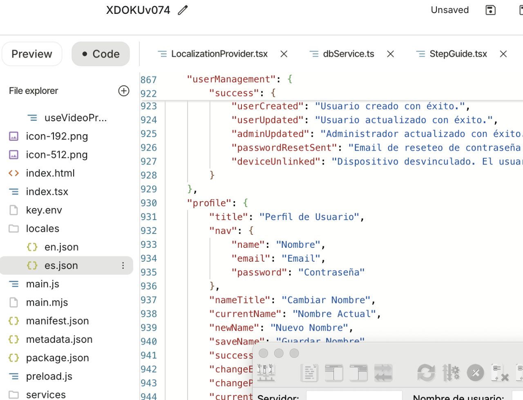
Task: Toggle the transfer queue display
Action: point(383,373)
